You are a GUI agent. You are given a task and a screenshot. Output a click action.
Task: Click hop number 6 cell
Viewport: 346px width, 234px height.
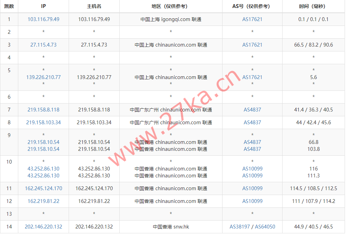point(9,97)
